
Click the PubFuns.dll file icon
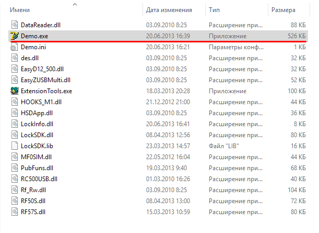(15, 168)
